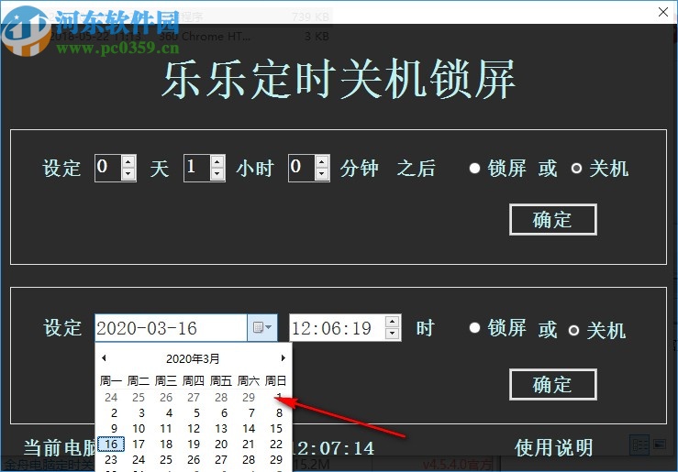Go to previous month in calendar
The image size is (678, 472).
(x=104, y=358)
